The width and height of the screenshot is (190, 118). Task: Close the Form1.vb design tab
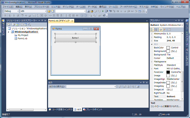pos(72,21)
